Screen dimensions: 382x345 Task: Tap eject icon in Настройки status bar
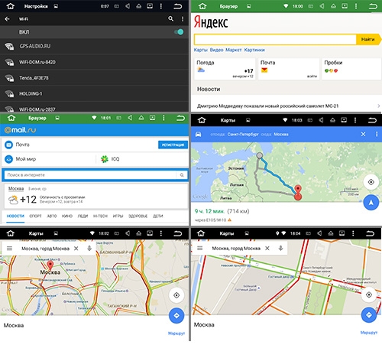click(x=139, y=6)
